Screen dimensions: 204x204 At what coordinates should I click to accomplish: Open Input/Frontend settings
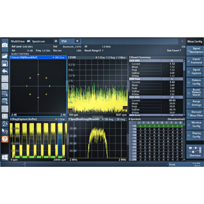(195, 61)
